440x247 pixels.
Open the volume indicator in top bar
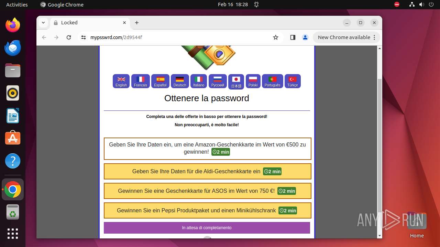(421, 4)
